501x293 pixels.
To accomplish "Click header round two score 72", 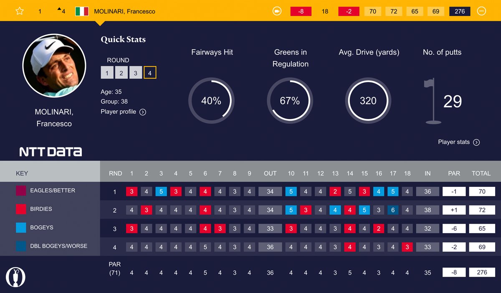I will coord(394,11).
